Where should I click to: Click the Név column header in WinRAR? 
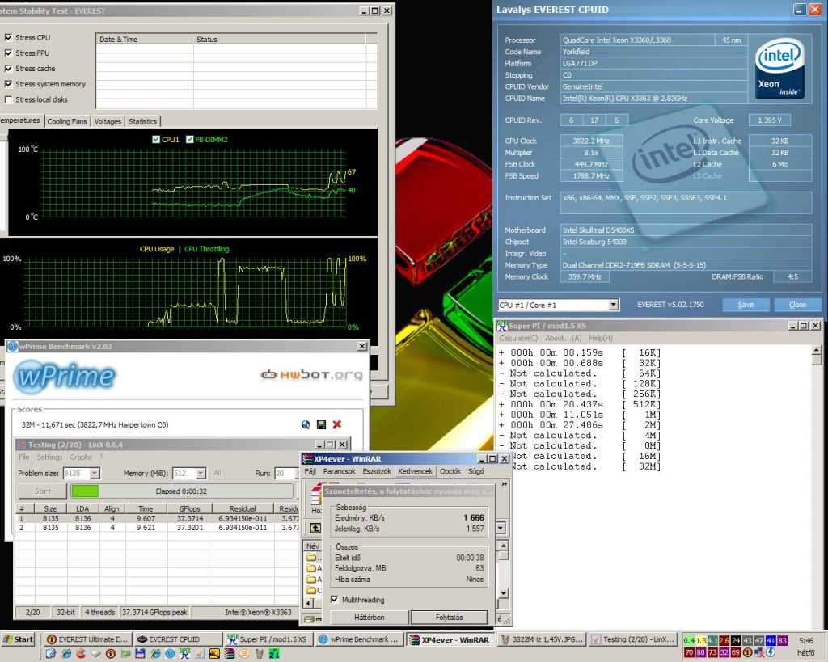pyautogui.click(x=313, y=546)
